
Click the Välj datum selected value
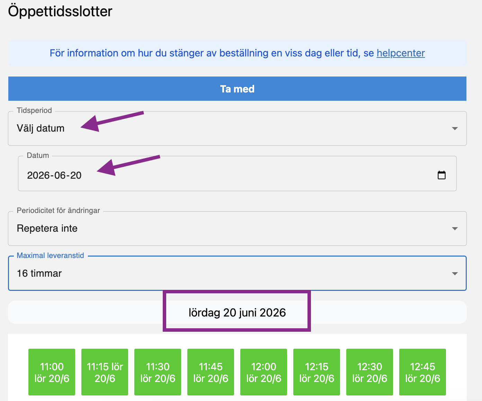(x=41, y=128)
